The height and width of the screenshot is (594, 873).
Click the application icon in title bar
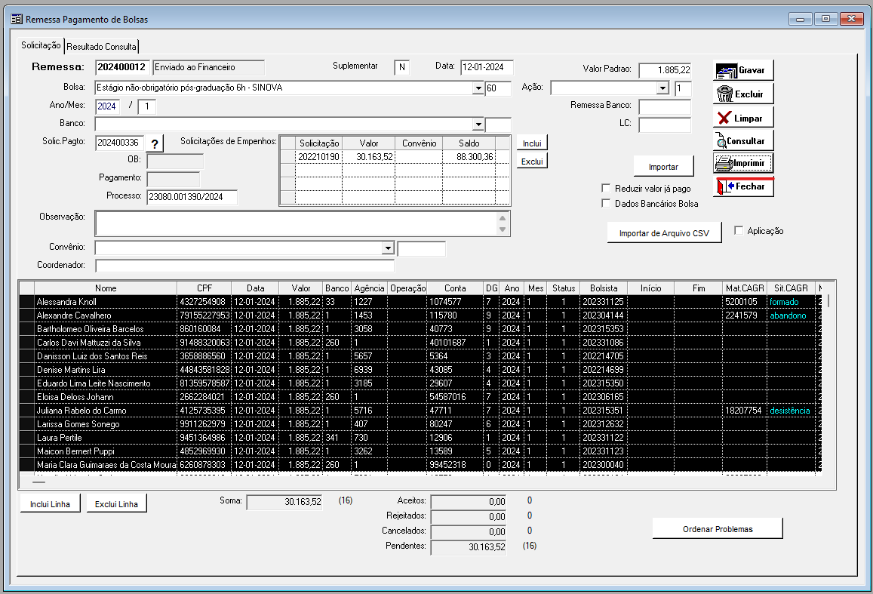(x=16, y=19)
